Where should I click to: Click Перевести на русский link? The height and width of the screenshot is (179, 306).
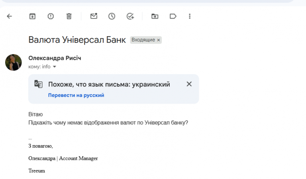(76, 95)
